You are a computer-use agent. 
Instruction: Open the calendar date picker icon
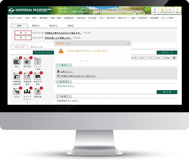pyautogui.click(x=174, y=58)
